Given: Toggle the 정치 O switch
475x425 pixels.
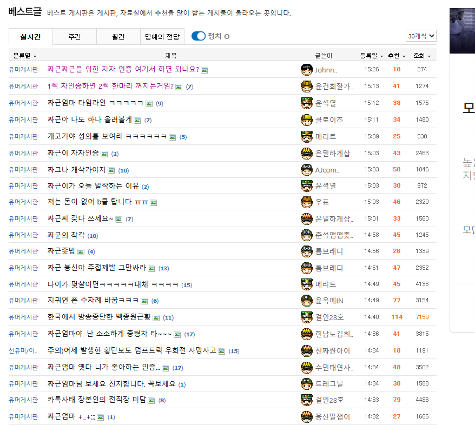Looking at the screenshot, I should point(199,36).
